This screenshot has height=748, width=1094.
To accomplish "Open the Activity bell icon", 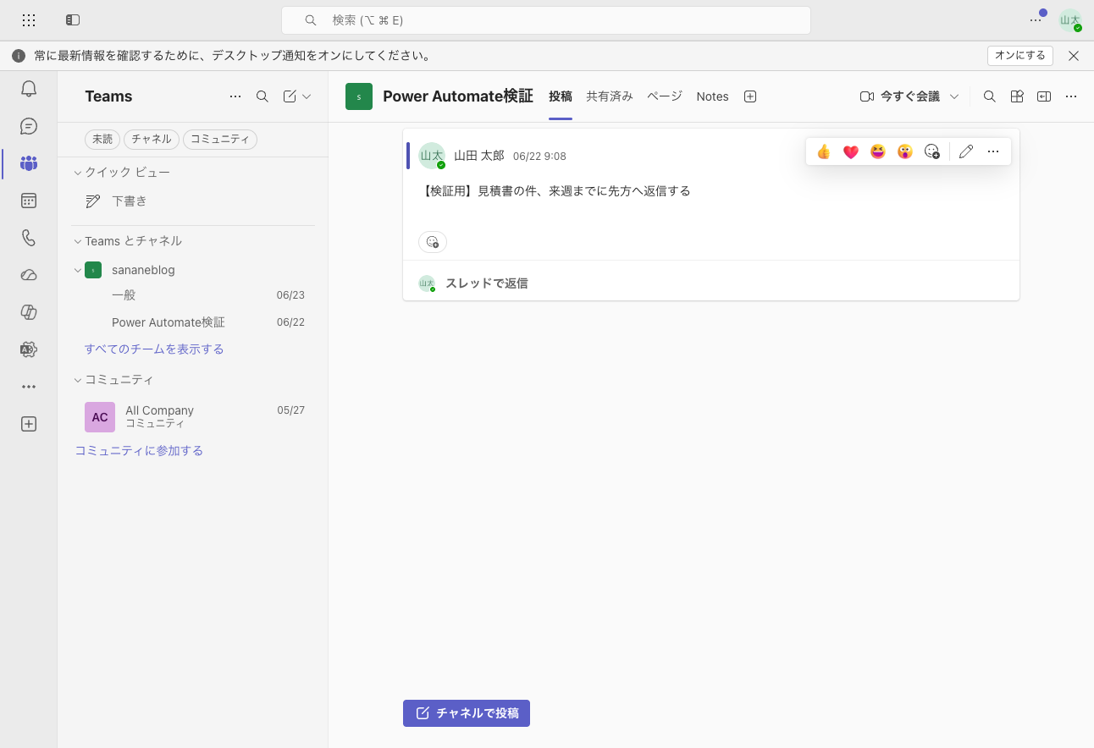I will pyautogui.click(x=29, y=89).
